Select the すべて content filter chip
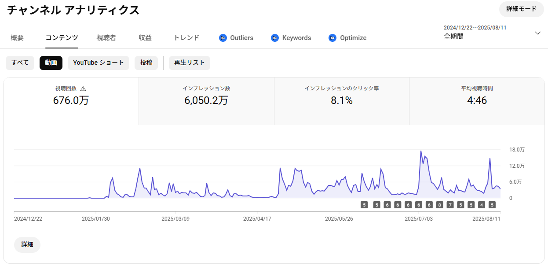548x266 pixels. 20,63
